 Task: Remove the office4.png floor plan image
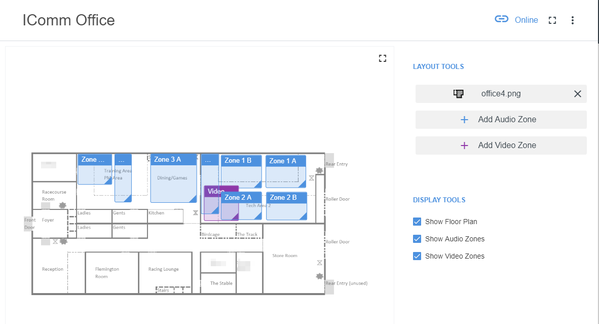577,94
